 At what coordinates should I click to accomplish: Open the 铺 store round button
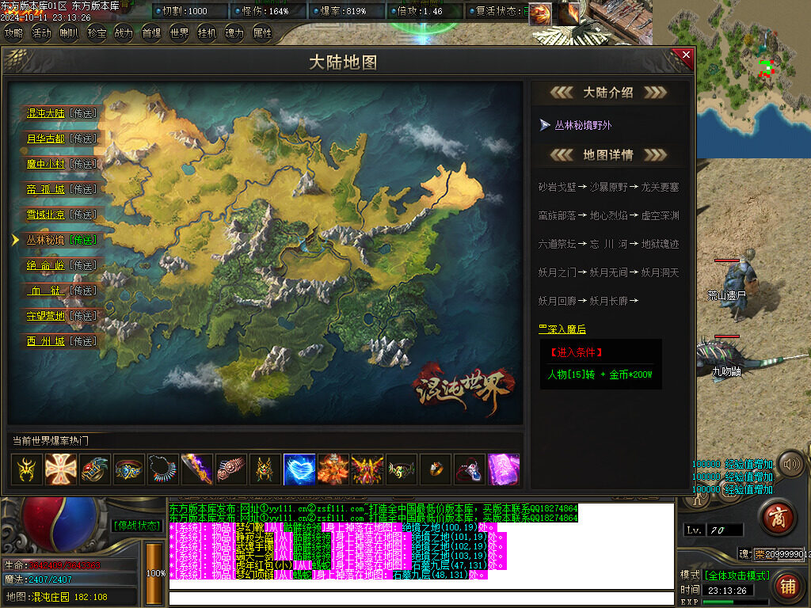[788, 586]
